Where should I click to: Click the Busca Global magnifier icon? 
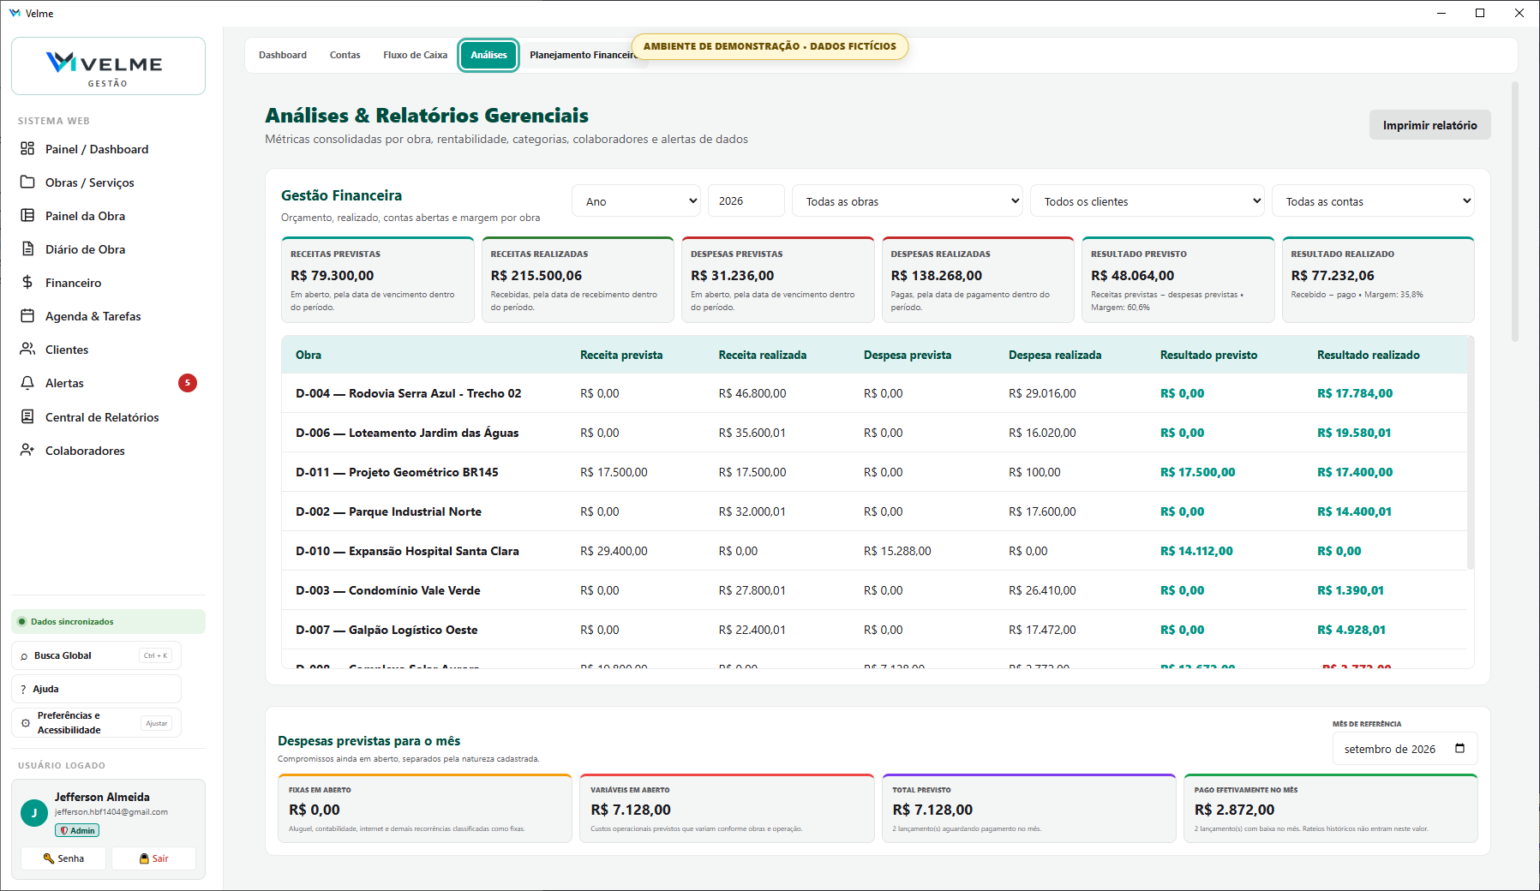point(24,656)
